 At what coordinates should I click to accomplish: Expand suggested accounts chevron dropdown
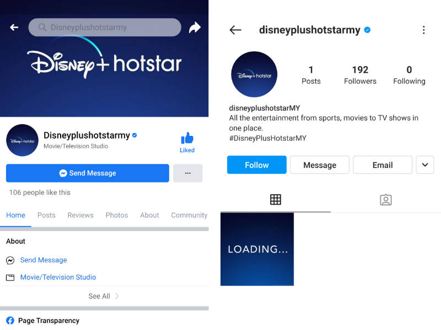[x=425, y=164]
